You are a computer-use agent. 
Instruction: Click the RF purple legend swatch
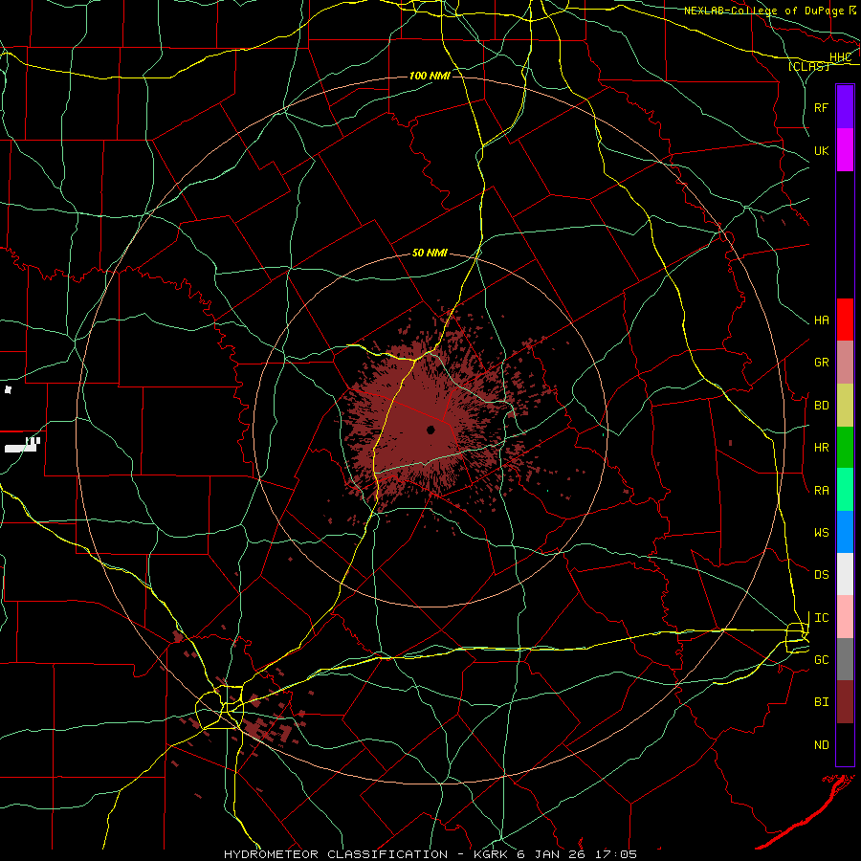click(845, 107)
